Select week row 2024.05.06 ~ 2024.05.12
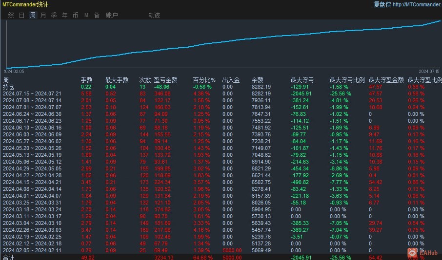442x260 pixels. click(x=221, y=162)
